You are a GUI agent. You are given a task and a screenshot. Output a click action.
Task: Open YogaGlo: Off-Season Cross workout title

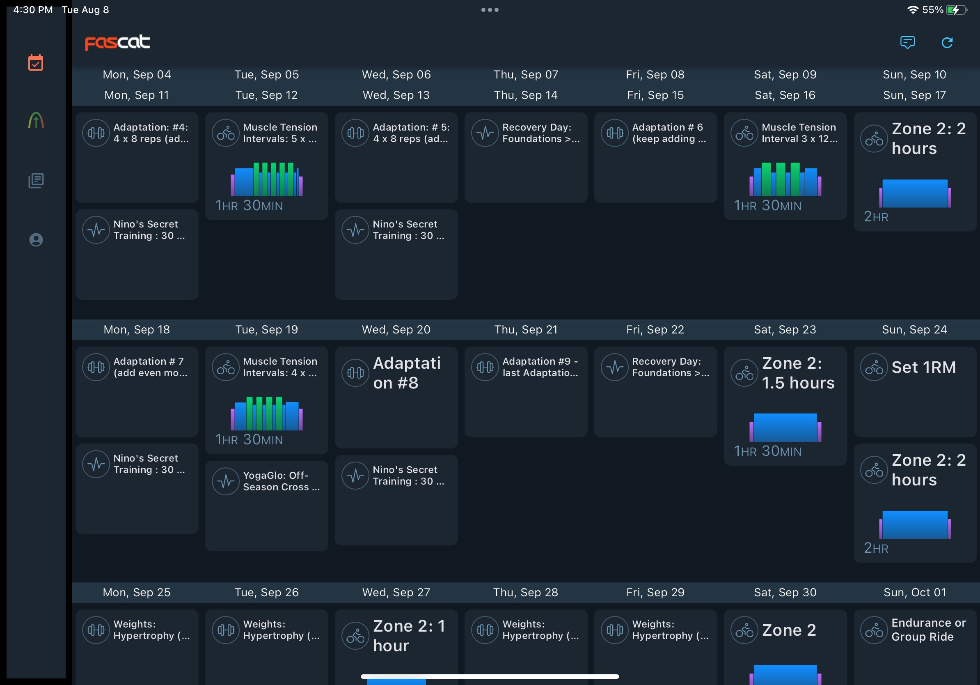click(x=282, y=481)
